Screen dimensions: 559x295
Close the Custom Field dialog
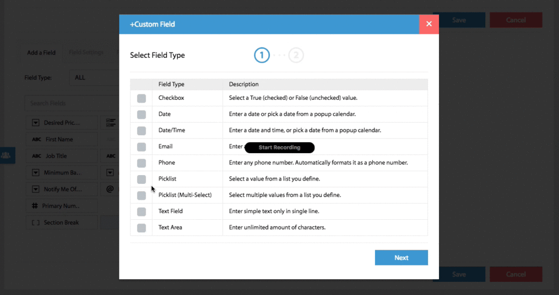click(x=429, y=24)
